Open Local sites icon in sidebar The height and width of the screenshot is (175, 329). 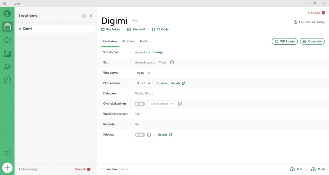click(7, 27)
